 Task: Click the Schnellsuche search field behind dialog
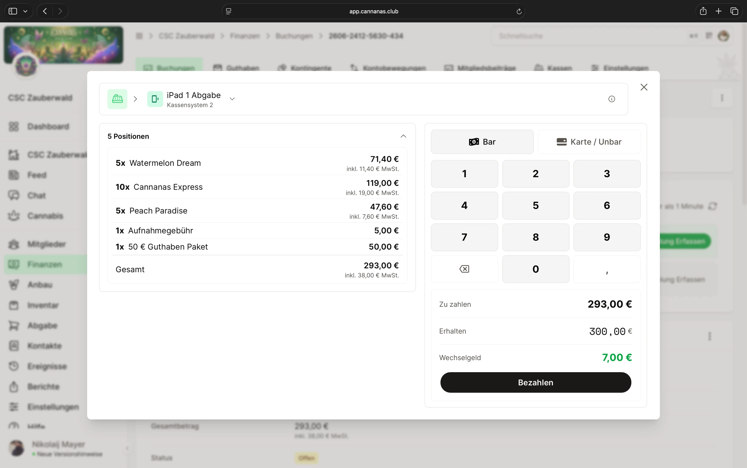pos(589,36)
